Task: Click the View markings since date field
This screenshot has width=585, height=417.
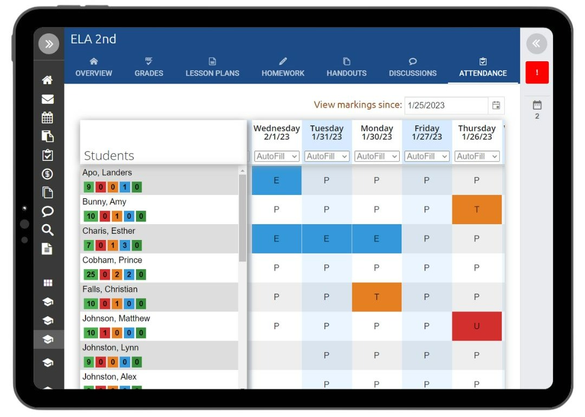Action: click(446, 105)
